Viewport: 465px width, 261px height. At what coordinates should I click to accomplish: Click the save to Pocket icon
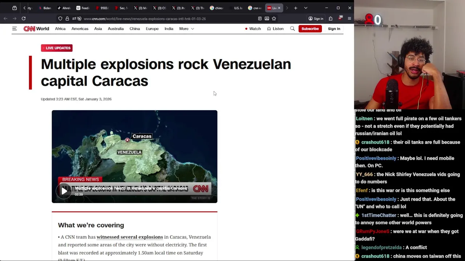pyautogui.click(x=267, y=18)
